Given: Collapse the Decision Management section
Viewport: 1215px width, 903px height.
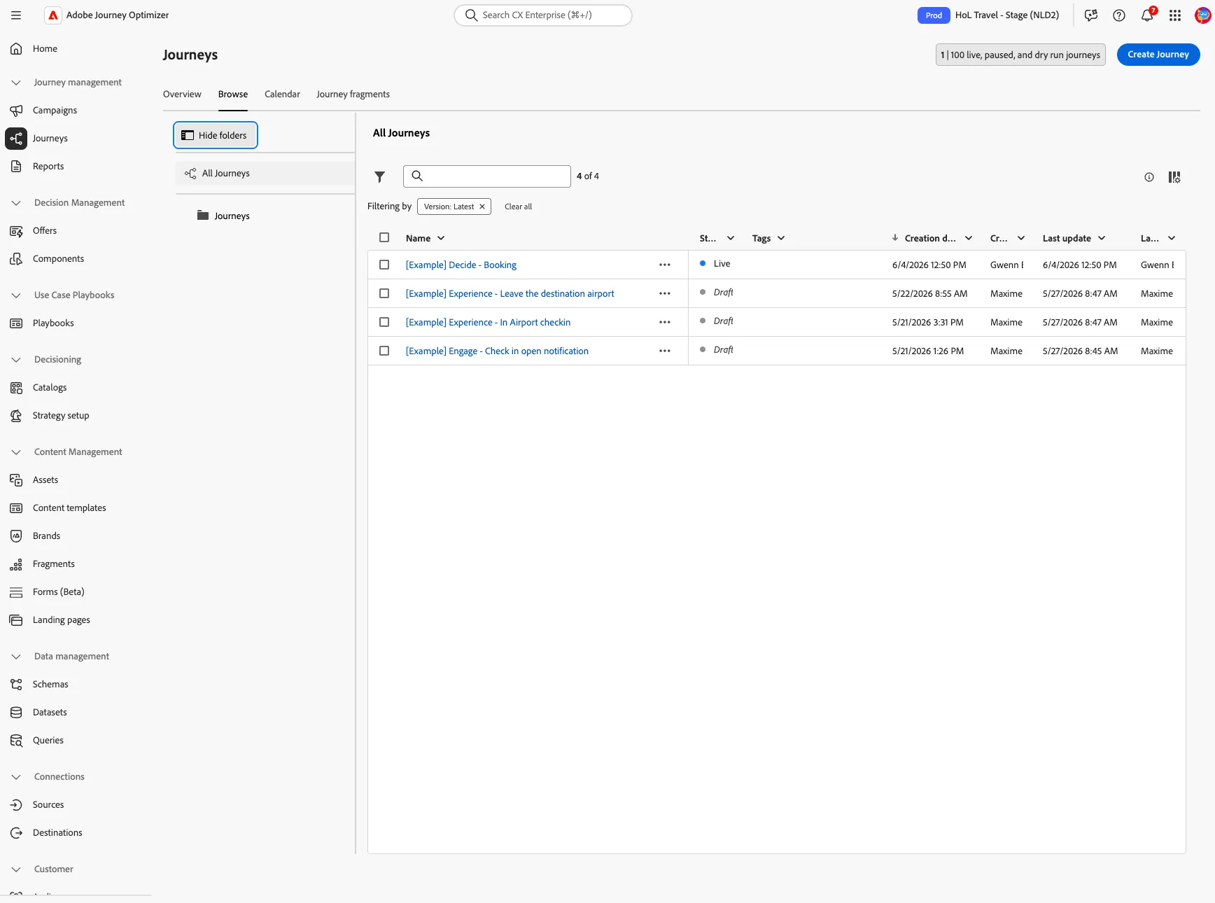Looking at the screenshot, I should pos(16,203).
